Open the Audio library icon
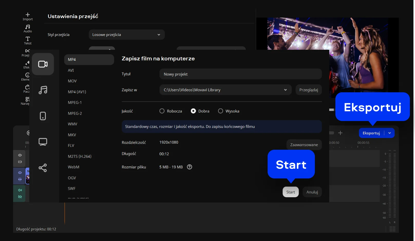The image size is (415, 241). coord(27,28)
